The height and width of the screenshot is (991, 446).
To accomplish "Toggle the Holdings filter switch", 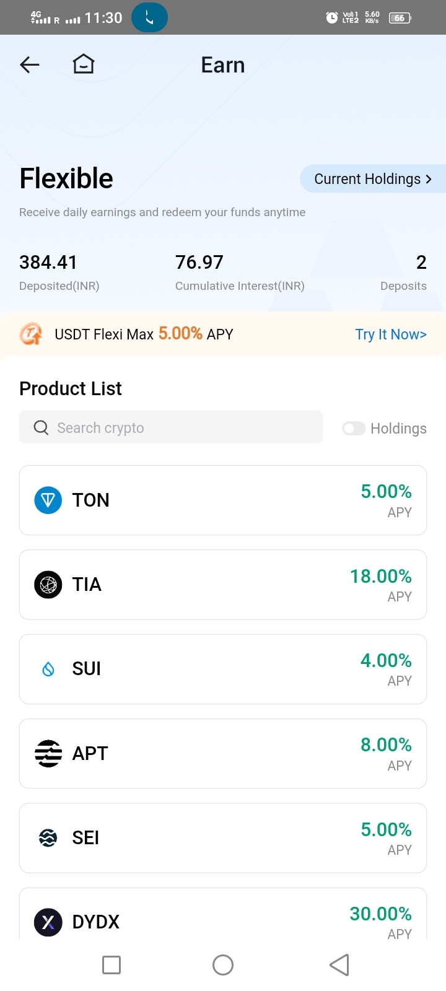I will (354, 428).
